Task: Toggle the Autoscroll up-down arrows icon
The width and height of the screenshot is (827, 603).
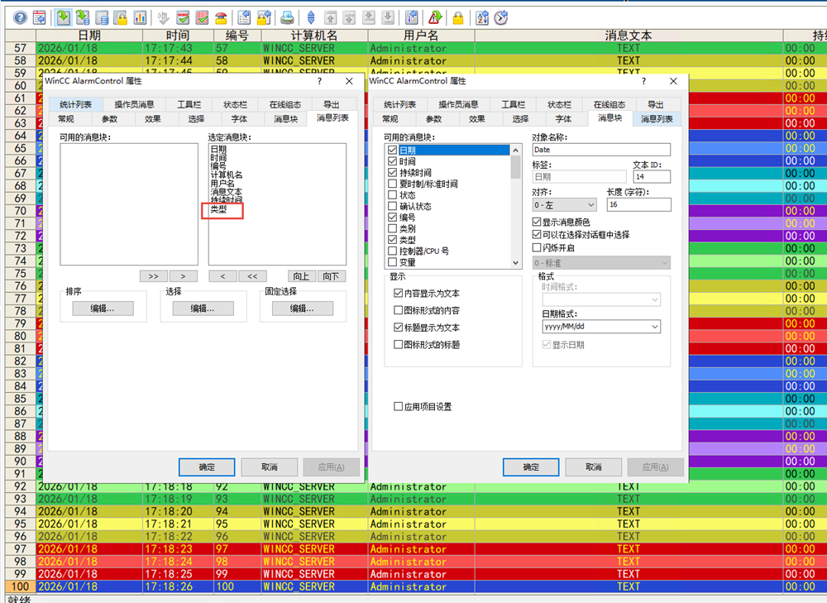Action: click(311, 17)
